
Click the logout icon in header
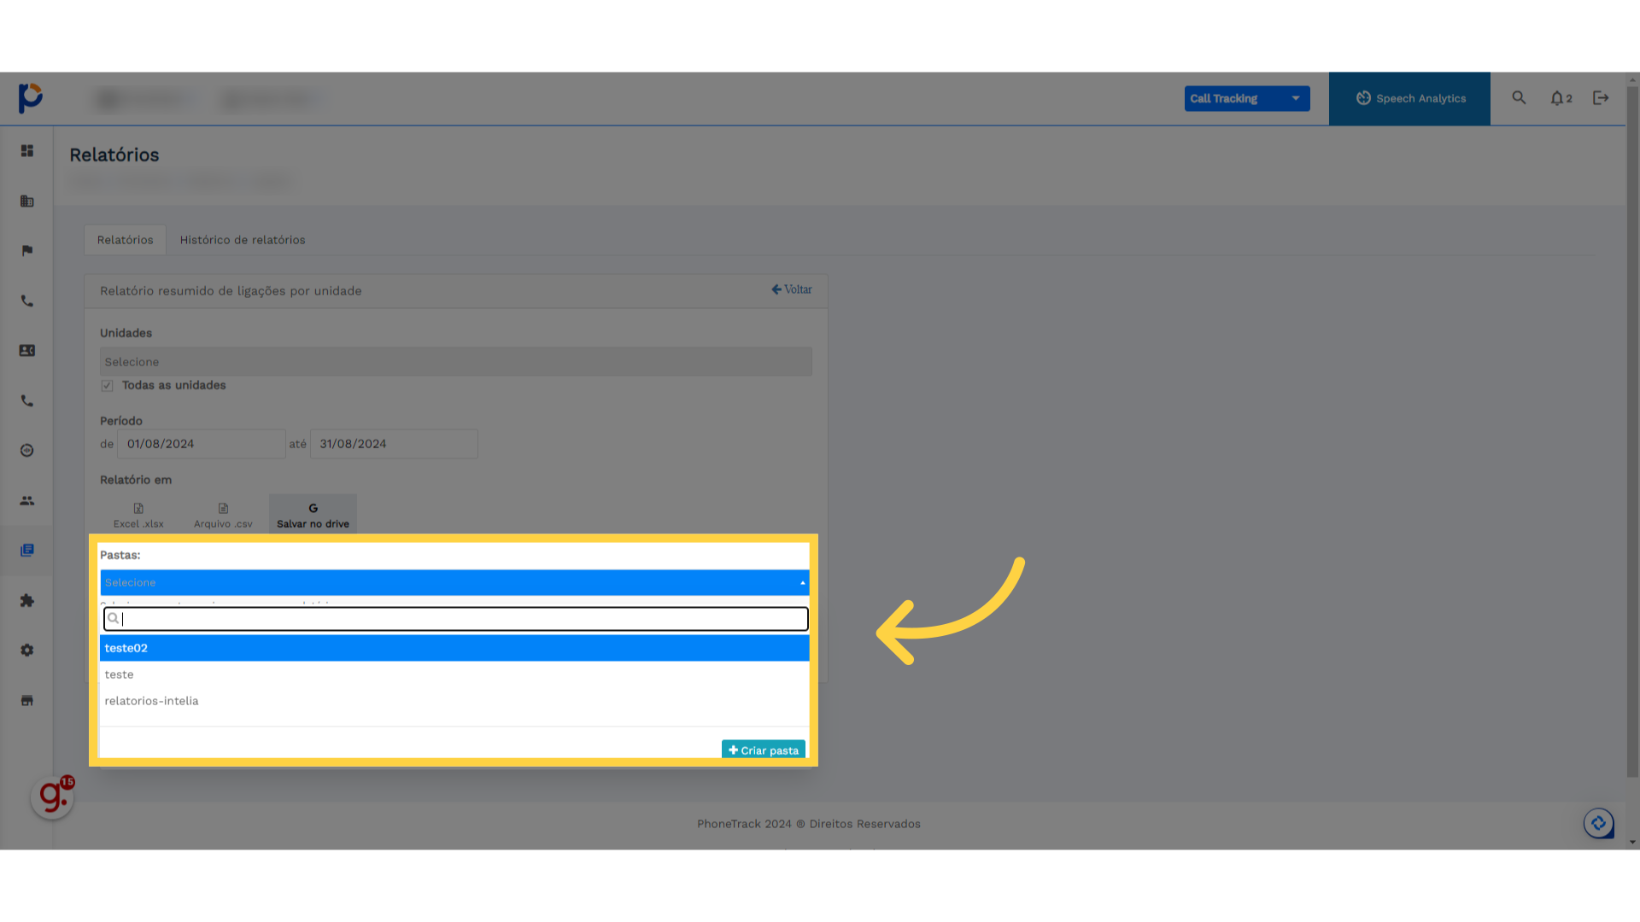click(x=1601, y=98)
